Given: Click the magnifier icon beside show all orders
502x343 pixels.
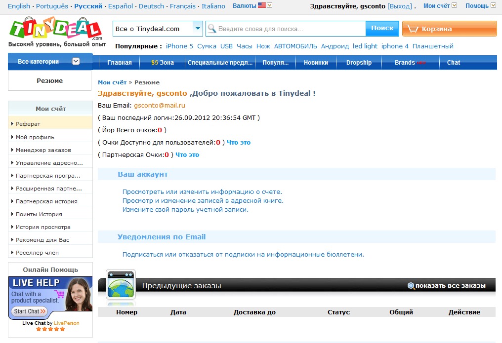Looking at the screenshot, I should (411, 286).
